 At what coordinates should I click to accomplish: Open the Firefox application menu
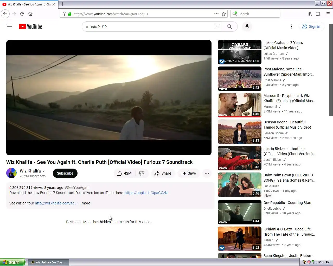pyautogui.click(x=328, y=14)
